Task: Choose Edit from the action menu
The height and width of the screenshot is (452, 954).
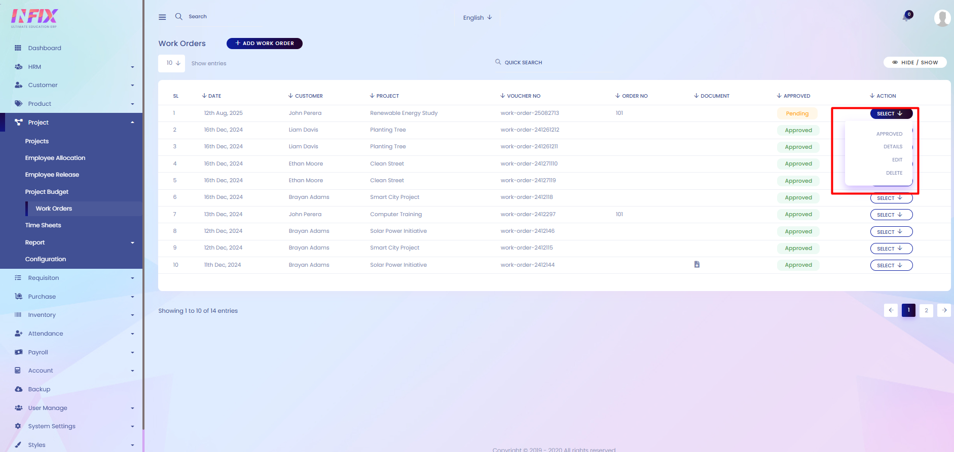Action: [897, 160]
